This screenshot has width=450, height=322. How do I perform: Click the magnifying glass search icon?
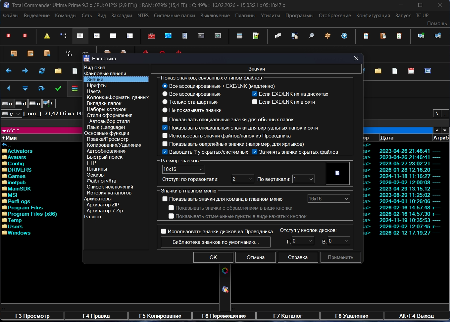pyautogui.click(x=311, y=36)
